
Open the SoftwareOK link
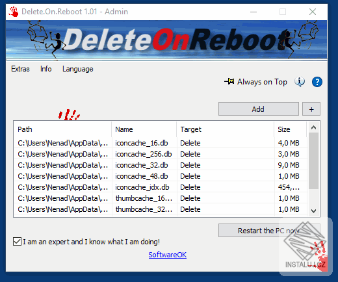168,255
